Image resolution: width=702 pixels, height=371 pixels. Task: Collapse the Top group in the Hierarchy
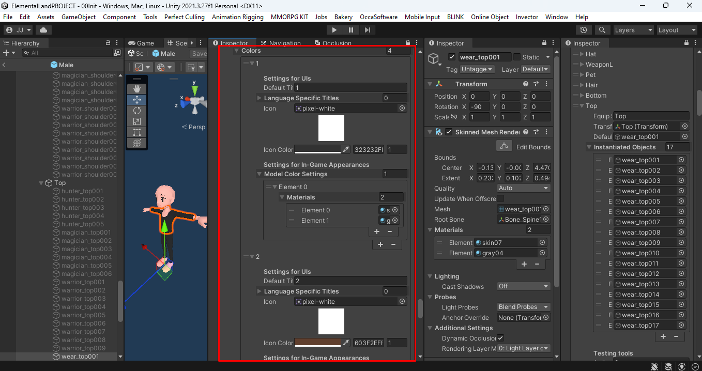pyautogui.click(x=41, y=182)
